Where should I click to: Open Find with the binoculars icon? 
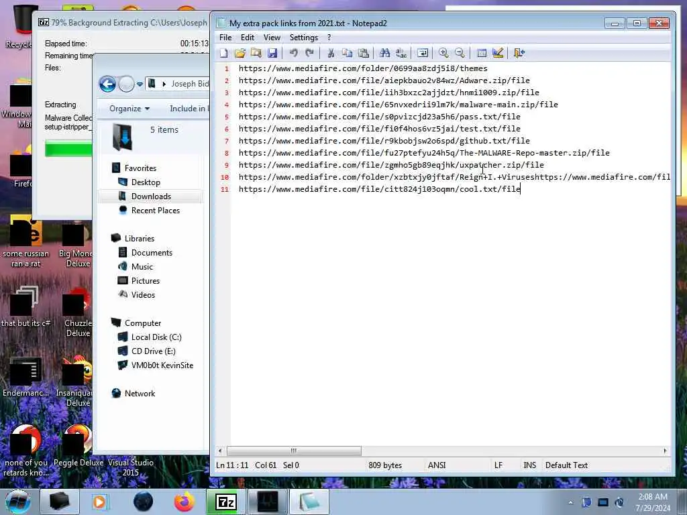coord(384,53)
